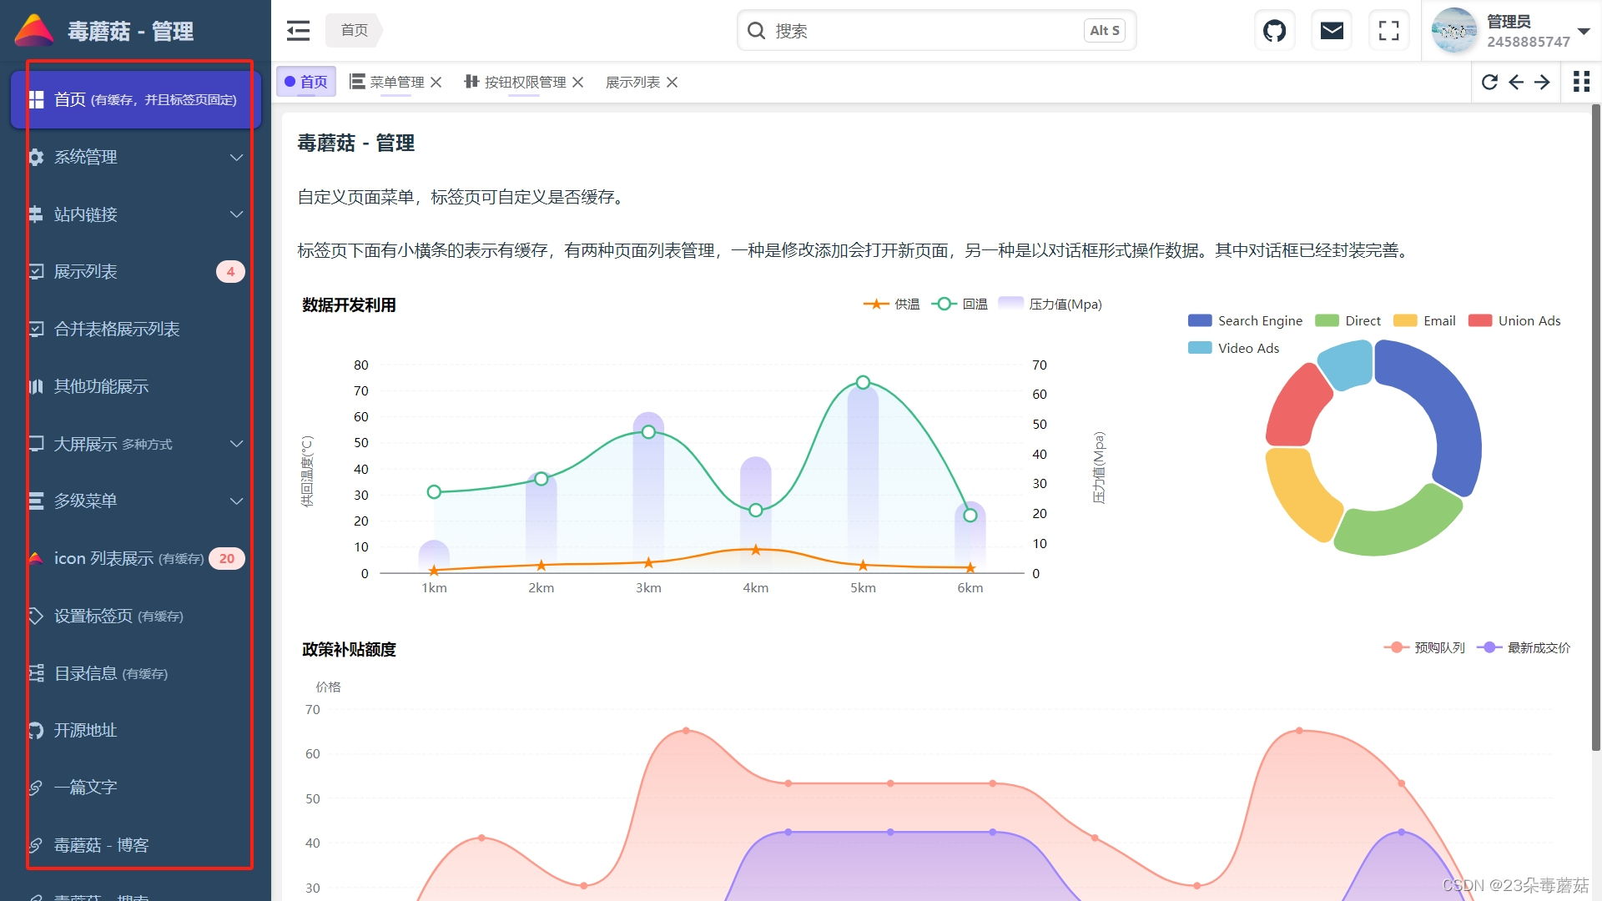Expand the 系统管理 menu
1602x901 pixels.
pos(133,157)
